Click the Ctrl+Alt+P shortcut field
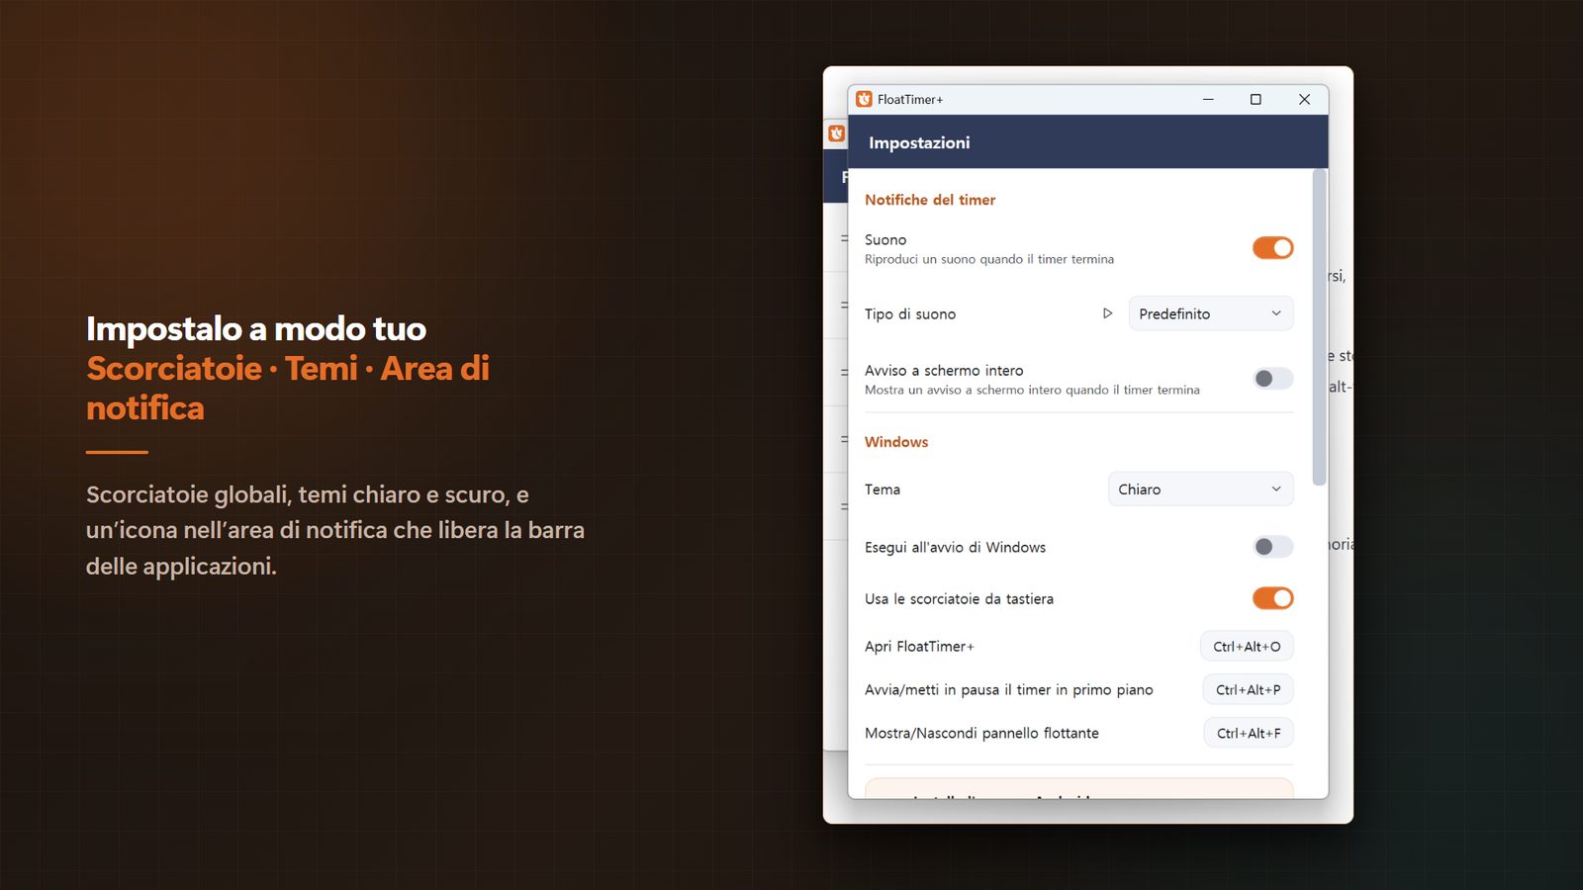 point(1248,690)
